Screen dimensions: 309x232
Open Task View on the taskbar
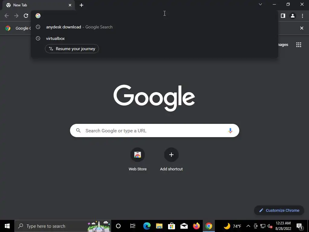[133, 226]
